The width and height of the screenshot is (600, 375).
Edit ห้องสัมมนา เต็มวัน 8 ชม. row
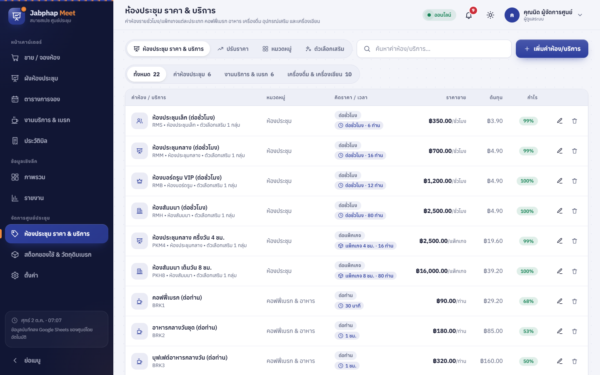pos(560,271)
